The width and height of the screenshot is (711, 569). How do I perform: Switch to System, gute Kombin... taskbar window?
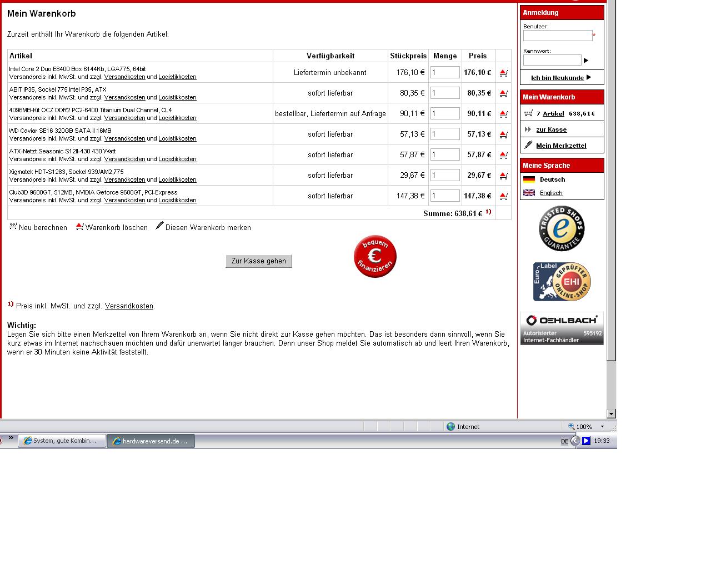point(62,441)
